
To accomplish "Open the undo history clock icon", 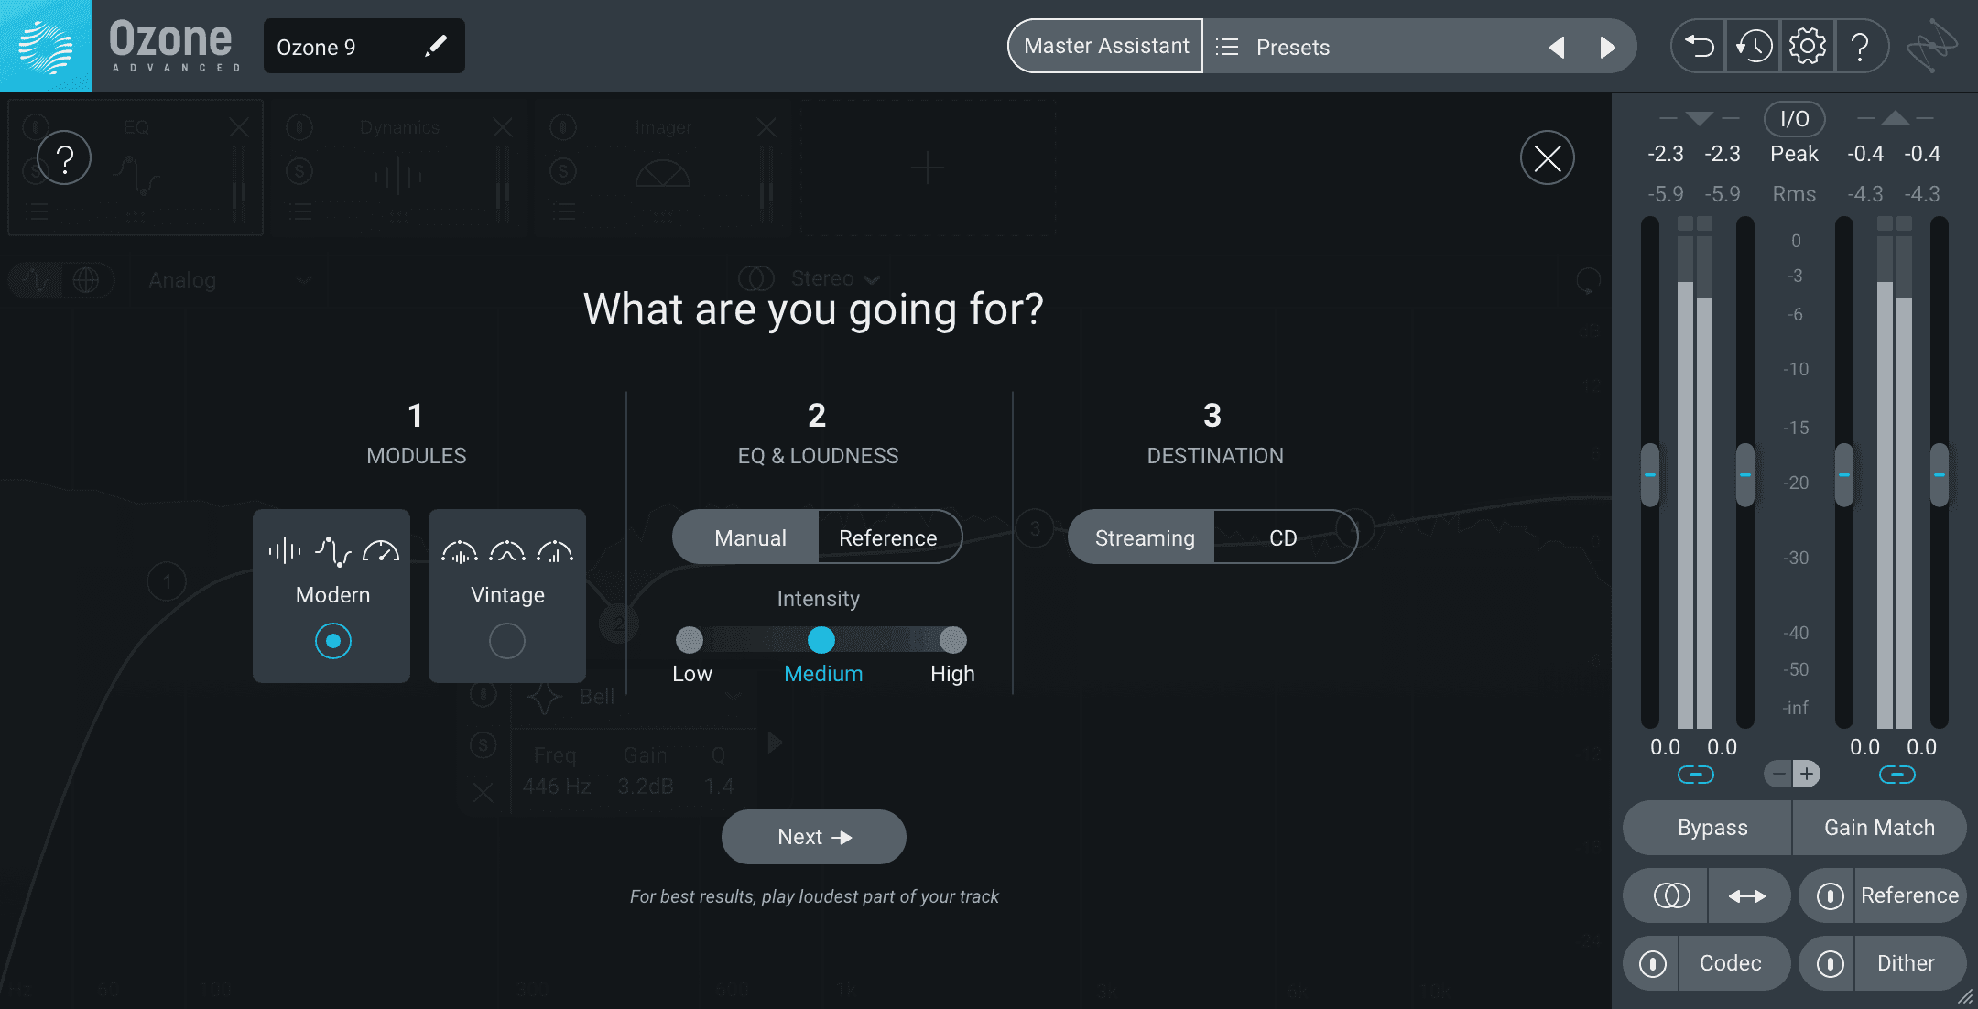I will 1754,46.
